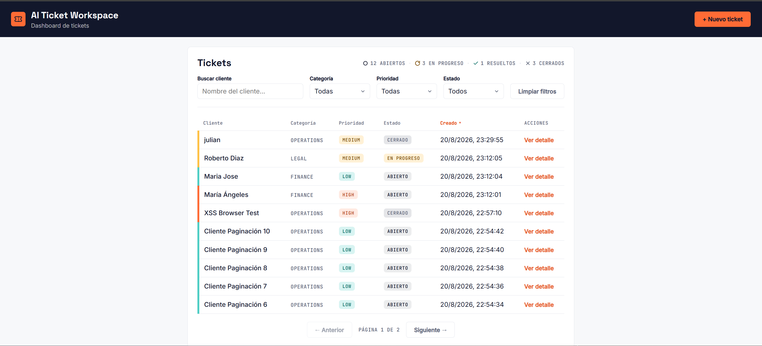Sort by the Cliente column header
The height and width of the screenshot is (346, 762).
[x=213, y=123]
